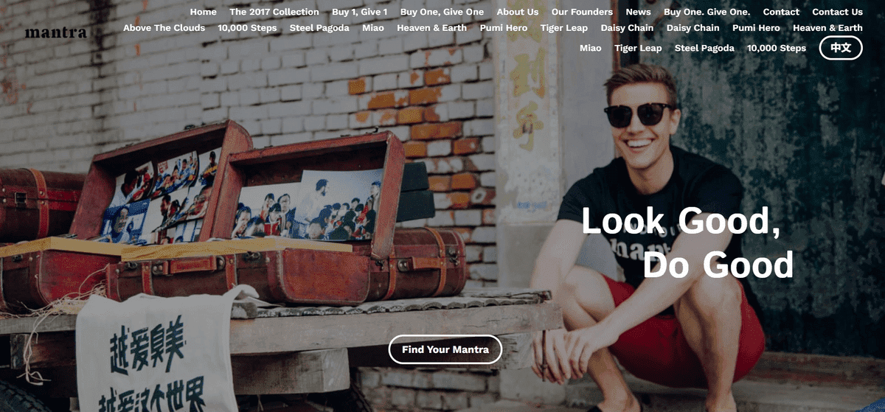Open Pumi Hero right after Daisy Chain

click(756, 28)
